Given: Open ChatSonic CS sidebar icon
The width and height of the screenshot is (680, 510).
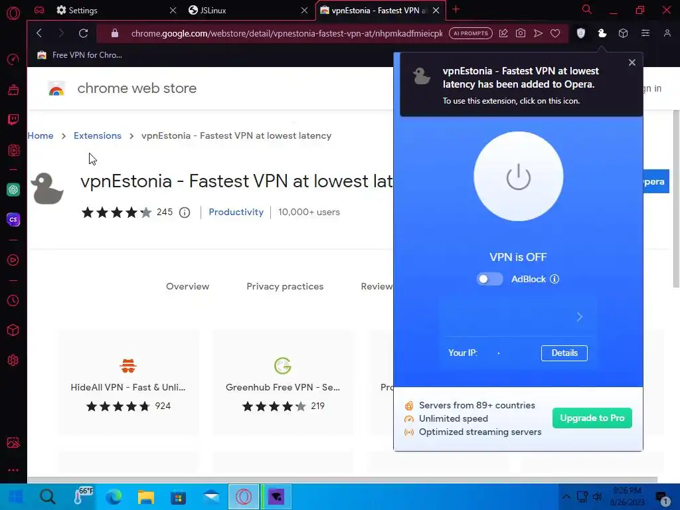Looking at the screenshot, I should (x=13, y=219).
